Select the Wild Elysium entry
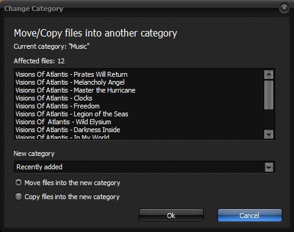The image size is (294, 232). point(63,122)
